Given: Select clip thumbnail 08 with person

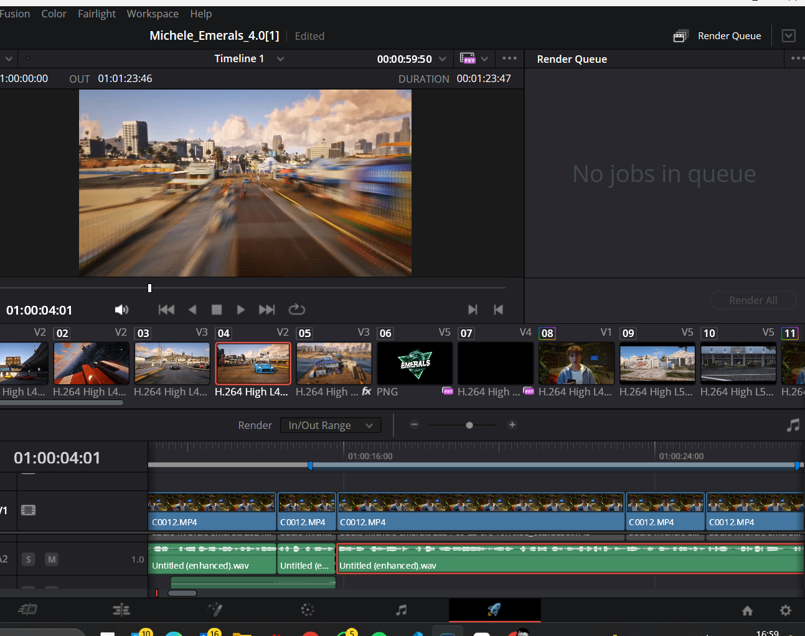Looking at the screenshot, I should click(577, 363).
